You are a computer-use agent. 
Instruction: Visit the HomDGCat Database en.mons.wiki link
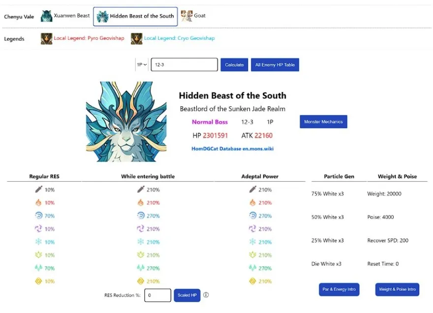coord(232,148)
